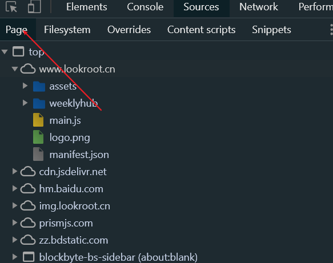Collapse the top frame tree node
The width and height of the screenshot is (333, 263).
(x=5, y=52)
